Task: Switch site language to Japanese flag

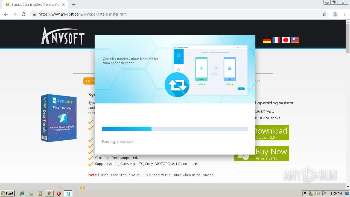Action: point(286,40)
